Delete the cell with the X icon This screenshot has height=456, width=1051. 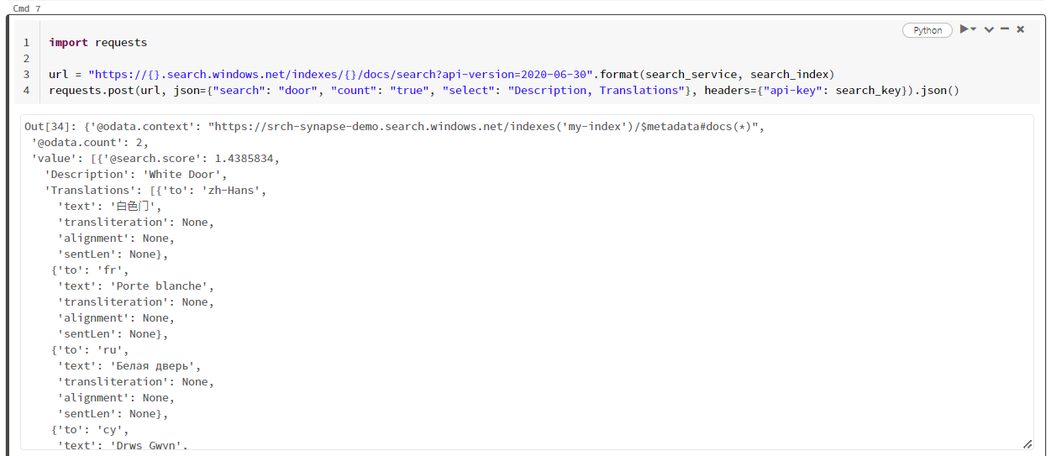1020,29
